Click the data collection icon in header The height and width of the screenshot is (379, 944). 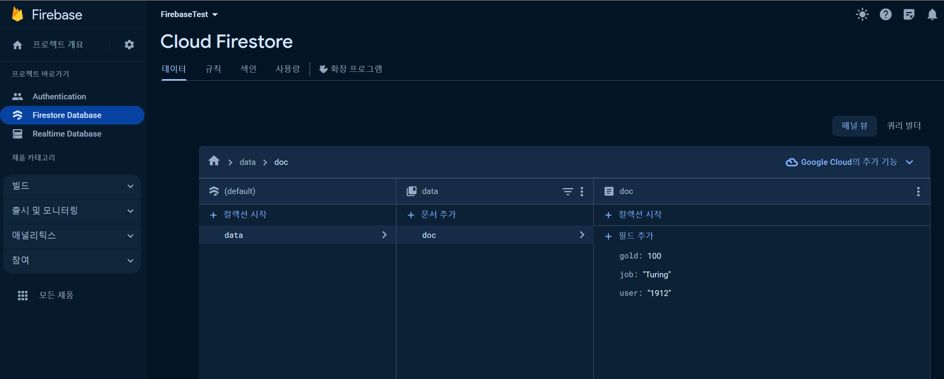click(412, 191)
